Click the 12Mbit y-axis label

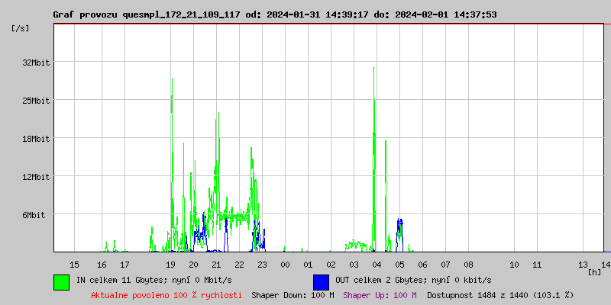pyautogui.click(x=35, y=177)
